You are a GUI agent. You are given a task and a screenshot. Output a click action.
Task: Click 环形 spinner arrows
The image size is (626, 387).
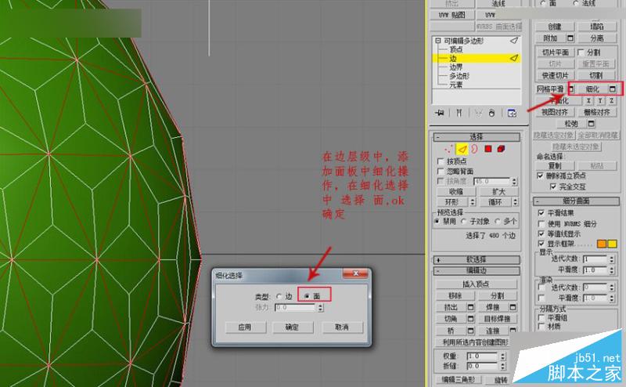(473, 202)
